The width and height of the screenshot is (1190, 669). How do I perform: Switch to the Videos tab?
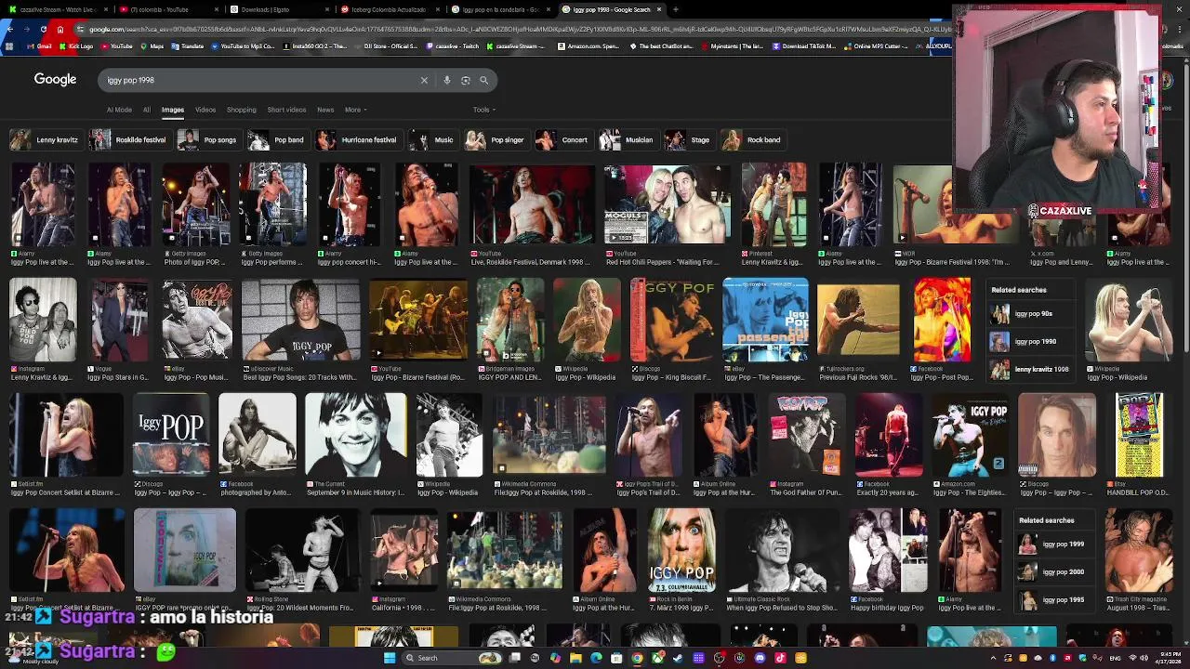205,110
